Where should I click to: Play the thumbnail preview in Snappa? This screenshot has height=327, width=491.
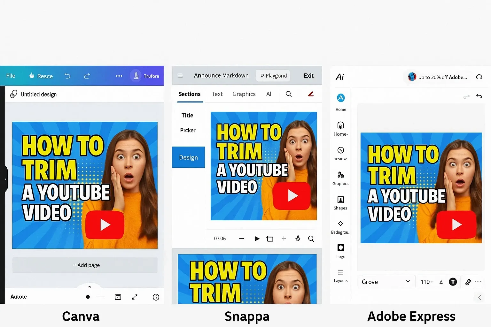click(x=257, y=239)
